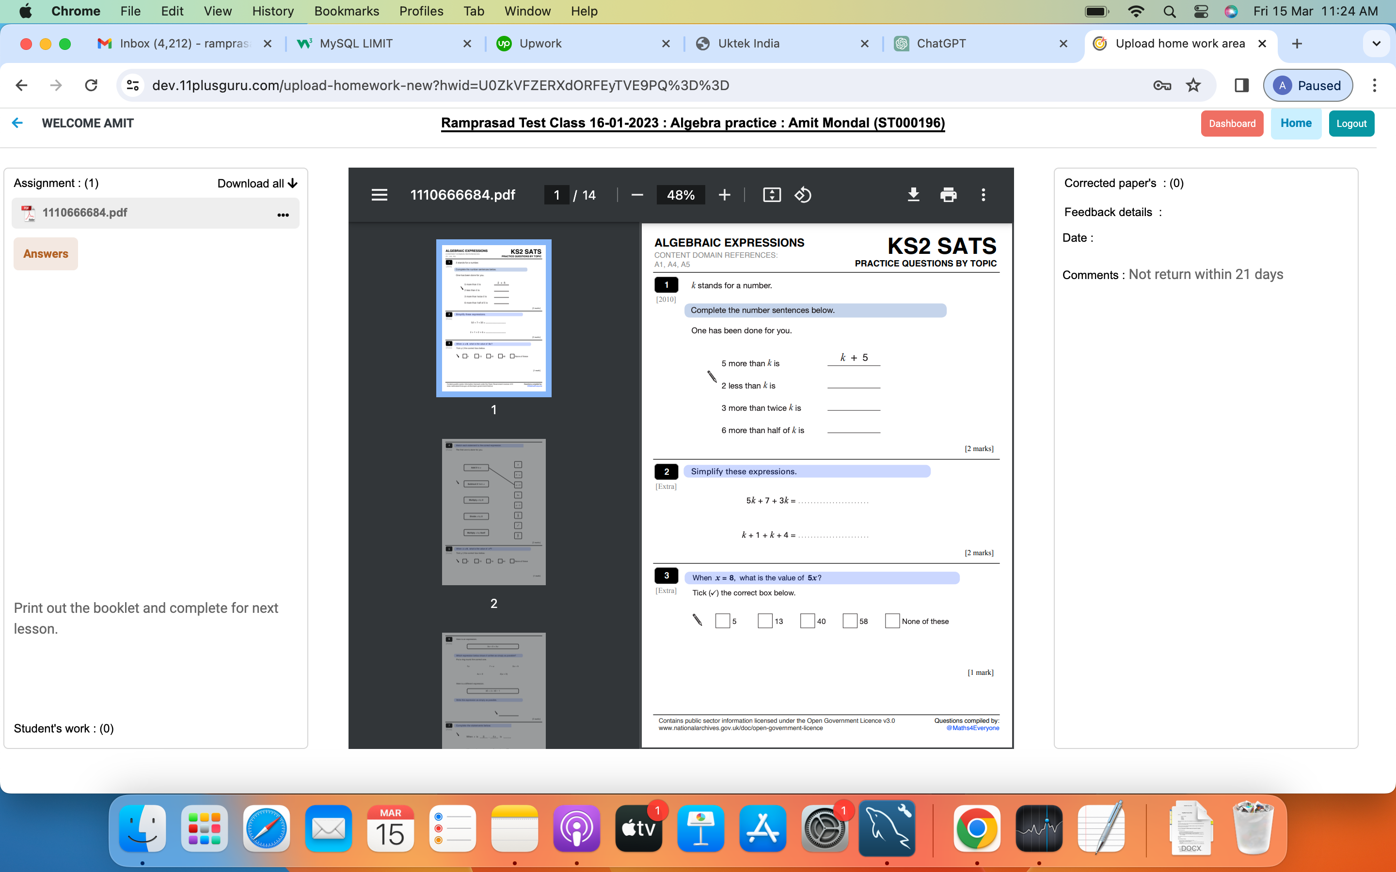This screenshot has height=872, width=1396.
Task: Click fit to page icon
Action: (771, 195)
